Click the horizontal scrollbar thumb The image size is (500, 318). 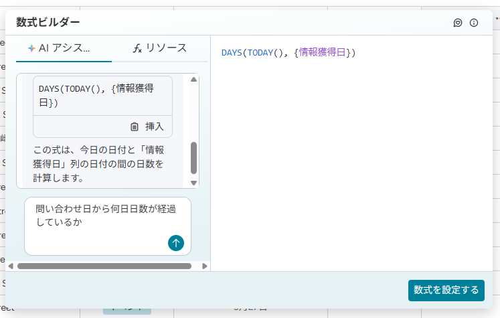click(104, 266)
